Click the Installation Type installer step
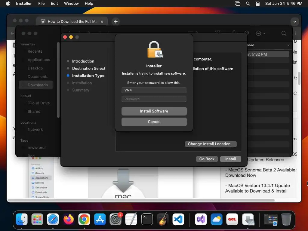Viewport: 308px width, 231px height. 88,75
